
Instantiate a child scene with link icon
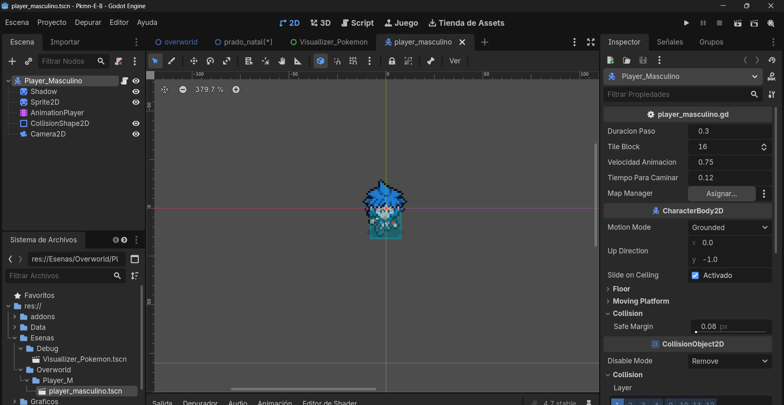tap(28, 61)
